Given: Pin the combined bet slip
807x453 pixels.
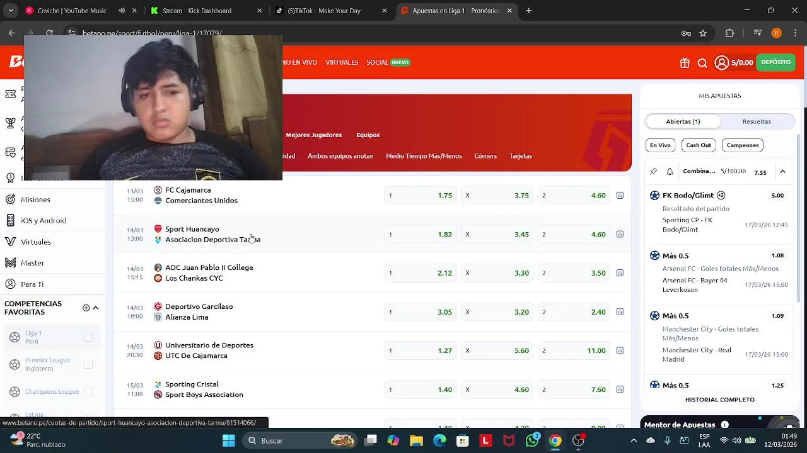Looking at the screenshot, I should click(654, 171).
